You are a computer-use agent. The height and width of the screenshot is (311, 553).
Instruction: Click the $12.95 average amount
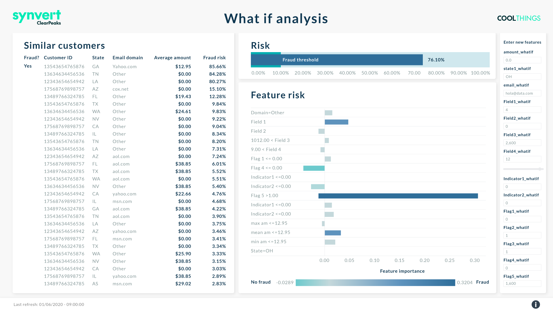tap(183, 67)
